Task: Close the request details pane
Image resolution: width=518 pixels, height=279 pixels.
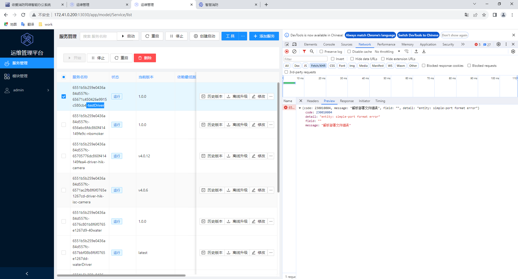Action: (301, 101)
